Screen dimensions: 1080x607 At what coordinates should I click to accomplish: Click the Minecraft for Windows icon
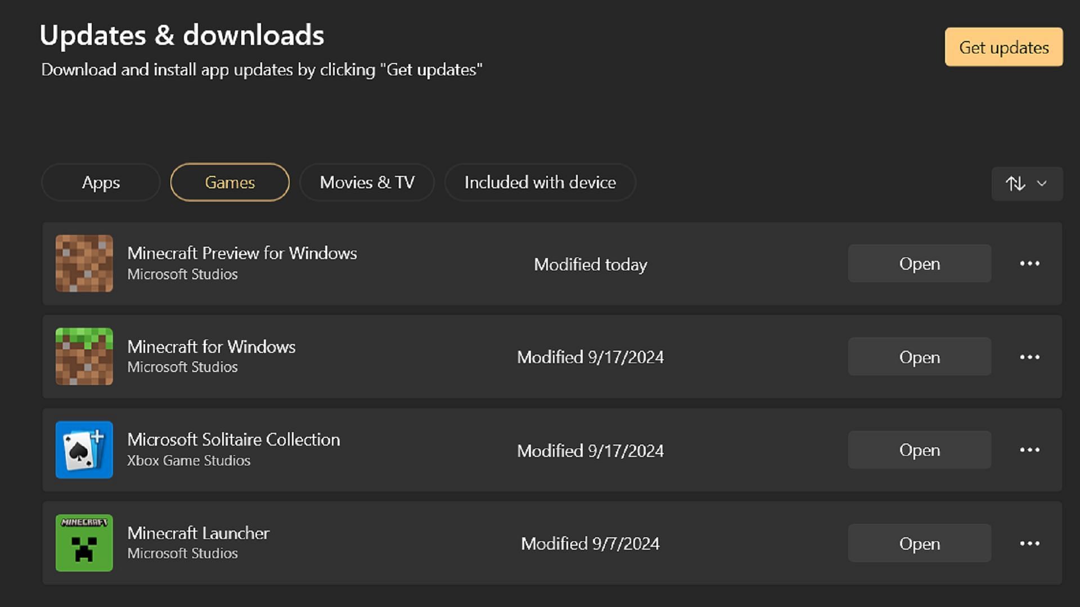coord(84,356)
